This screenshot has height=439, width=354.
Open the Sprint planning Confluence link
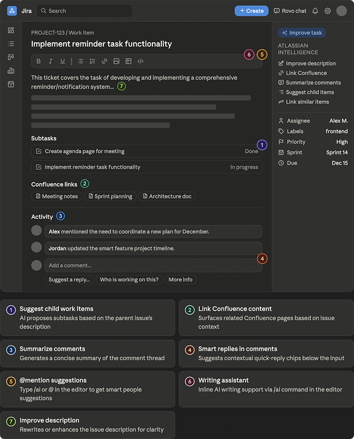(x=110, y=196)
